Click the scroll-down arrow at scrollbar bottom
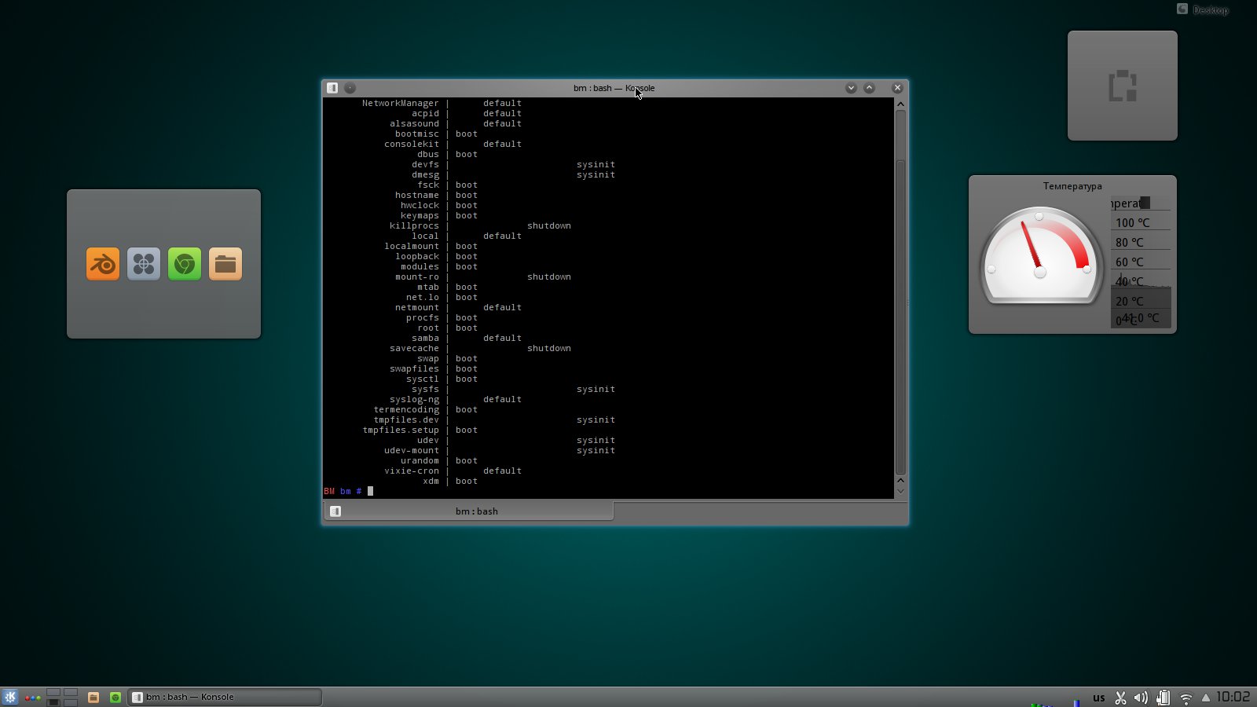Viewport: 1257px width, 707px height. click(900, 492)
